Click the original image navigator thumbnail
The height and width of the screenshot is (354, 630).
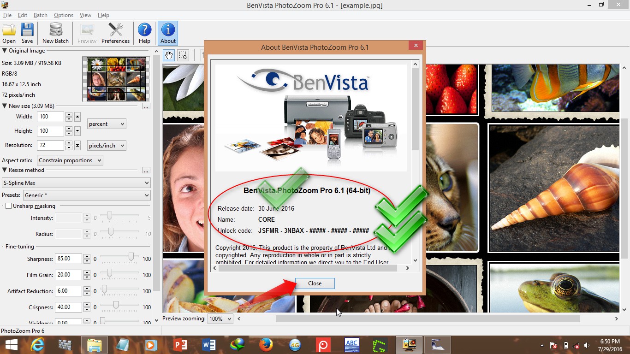pyautogui.click(x=116, y=79)
